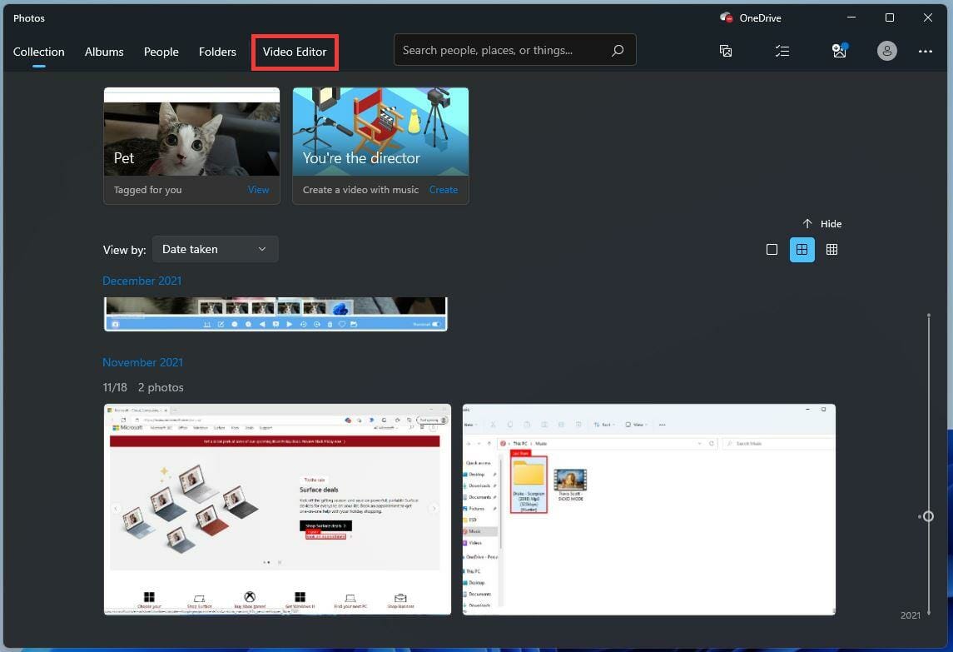Viewport: 953px width, 652px height.
Task: Click the search magnifier icon
Action: [x=617, y=50]
